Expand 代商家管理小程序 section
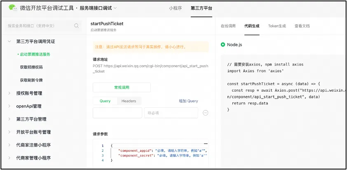The height and width of the screenshot is (170, 347). (9, 158)
